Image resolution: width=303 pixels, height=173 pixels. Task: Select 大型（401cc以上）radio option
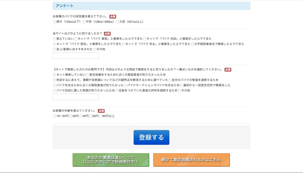point(118,22)
